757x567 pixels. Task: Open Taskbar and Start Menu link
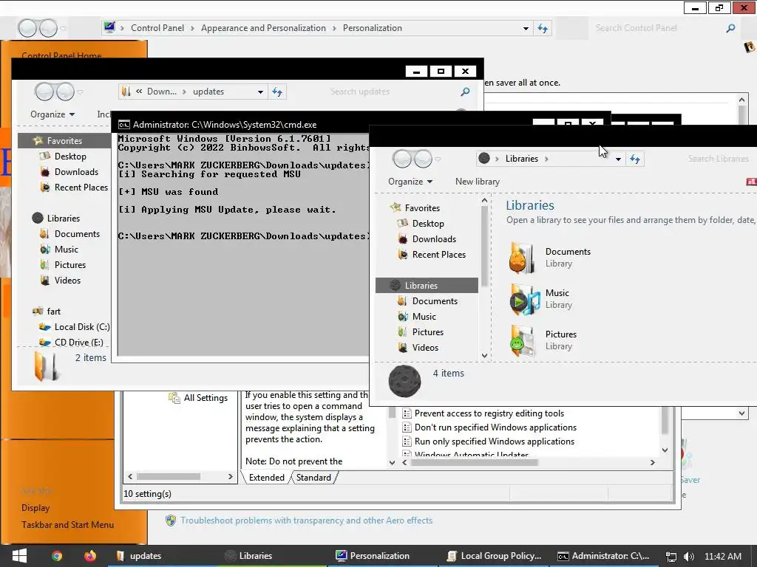click(67, 525)
